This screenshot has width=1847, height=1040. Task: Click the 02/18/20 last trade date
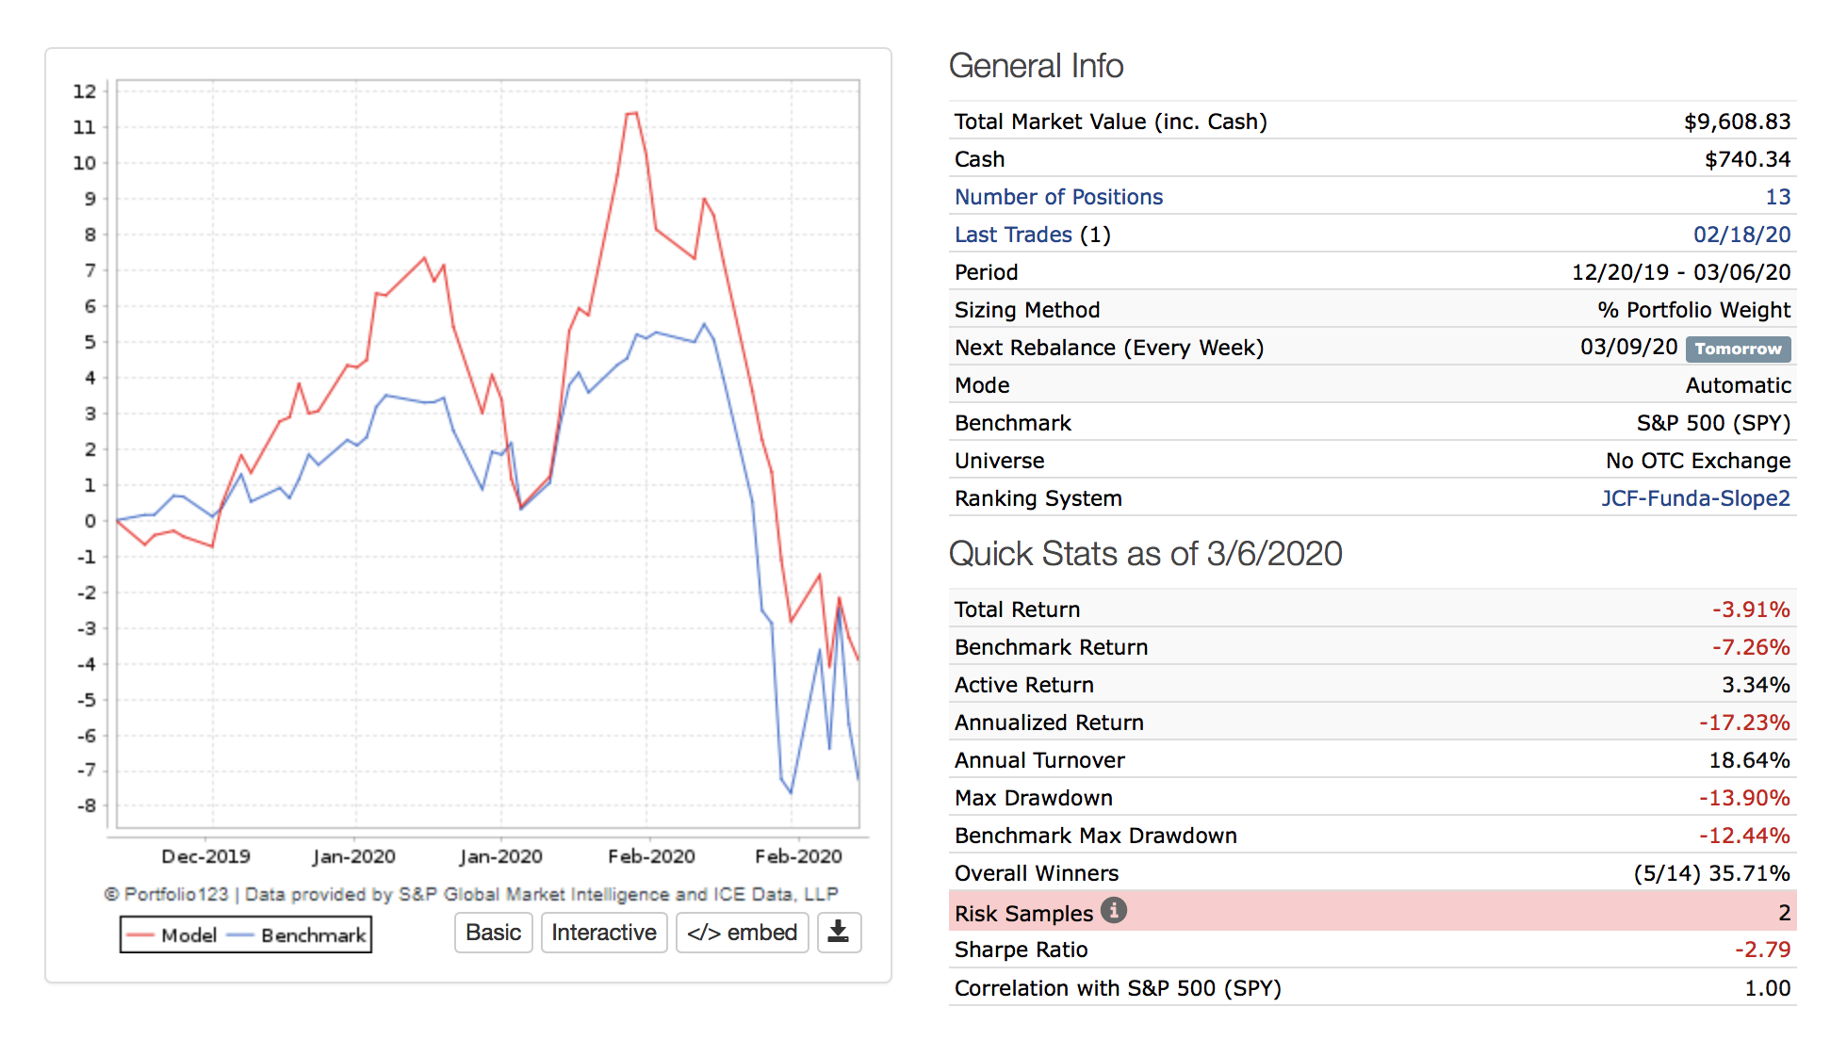point(1741,235)
